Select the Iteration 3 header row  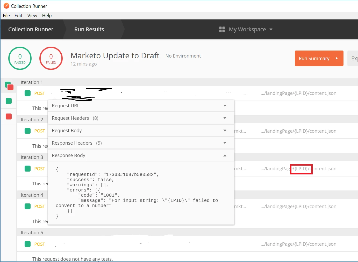coord(187,157)
